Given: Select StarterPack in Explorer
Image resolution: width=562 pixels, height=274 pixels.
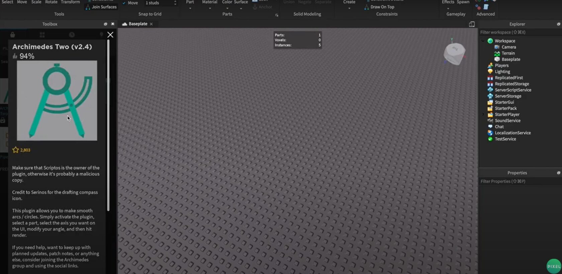Looking at the screenshot, I should pos(506,108).
